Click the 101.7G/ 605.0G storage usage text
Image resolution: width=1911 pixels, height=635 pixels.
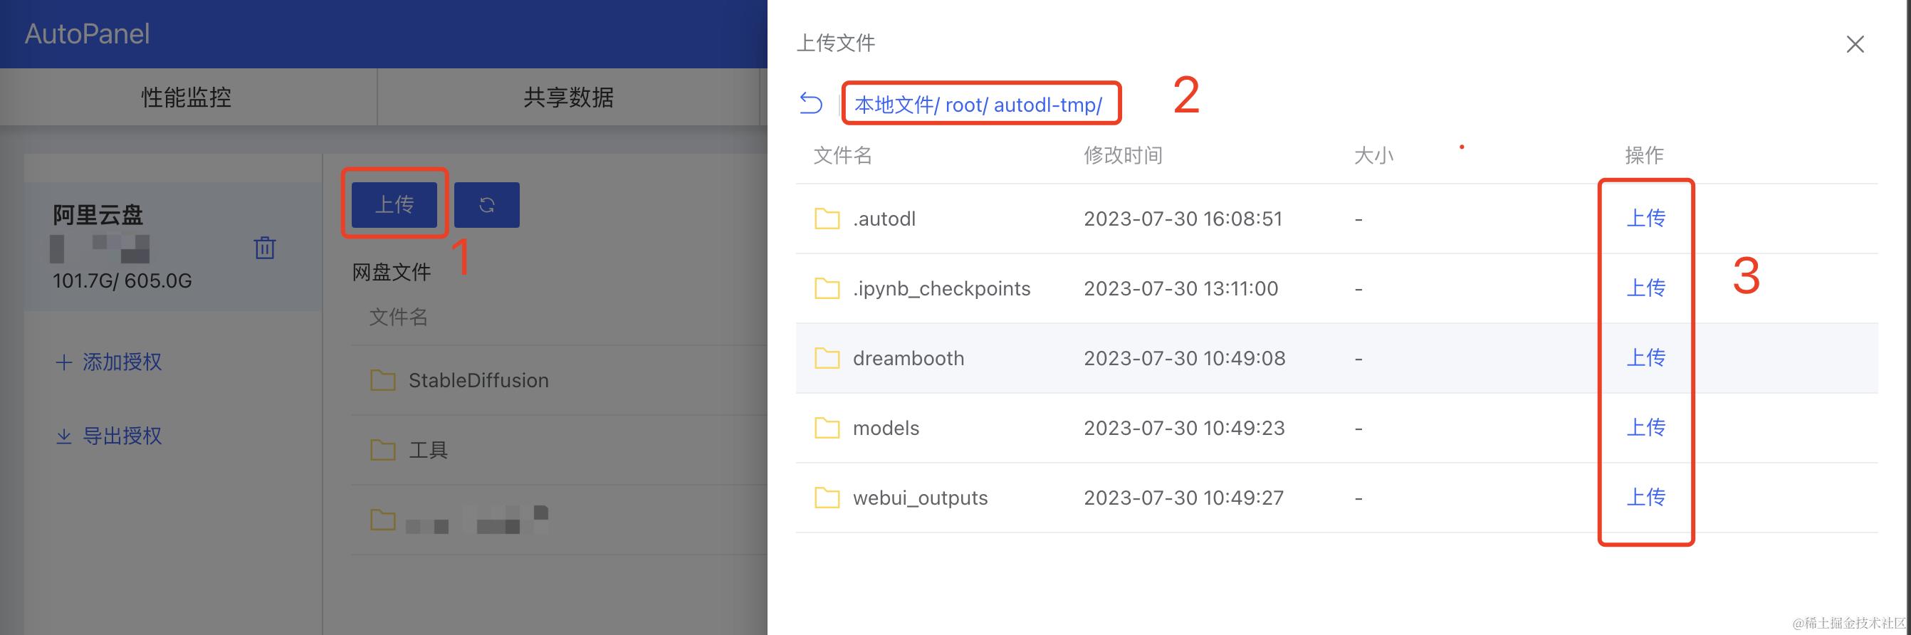click(x=122, y=280)
